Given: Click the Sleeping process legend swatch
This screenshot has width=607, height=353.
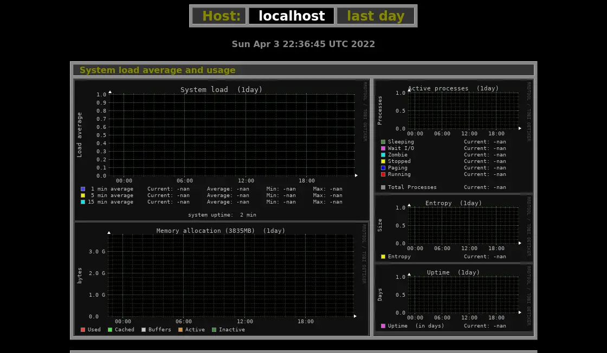Looking at the screenshot, I should (383, 142).
